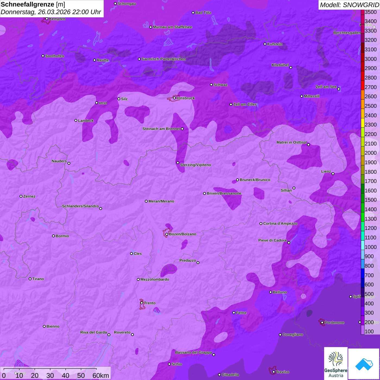Click the Kempten city marker
380x380 pixels.
(x=47, y=19)
